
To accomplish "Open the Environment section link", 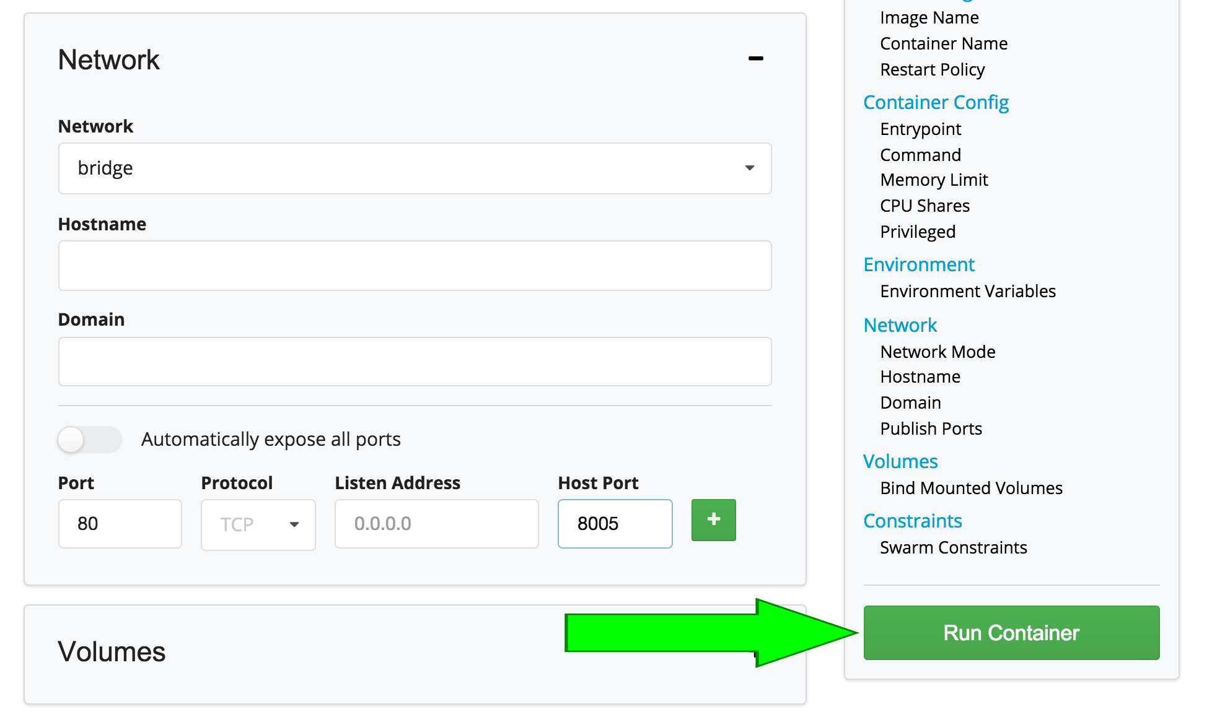I will (918, 264).
